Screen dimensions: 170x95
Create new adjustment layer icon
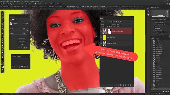tap(123, 85)
